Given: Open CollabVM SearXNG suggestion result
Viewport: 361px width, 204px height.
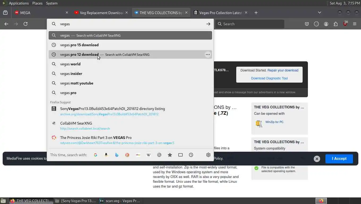Looking at the screenshot, I should pos(130,126).
